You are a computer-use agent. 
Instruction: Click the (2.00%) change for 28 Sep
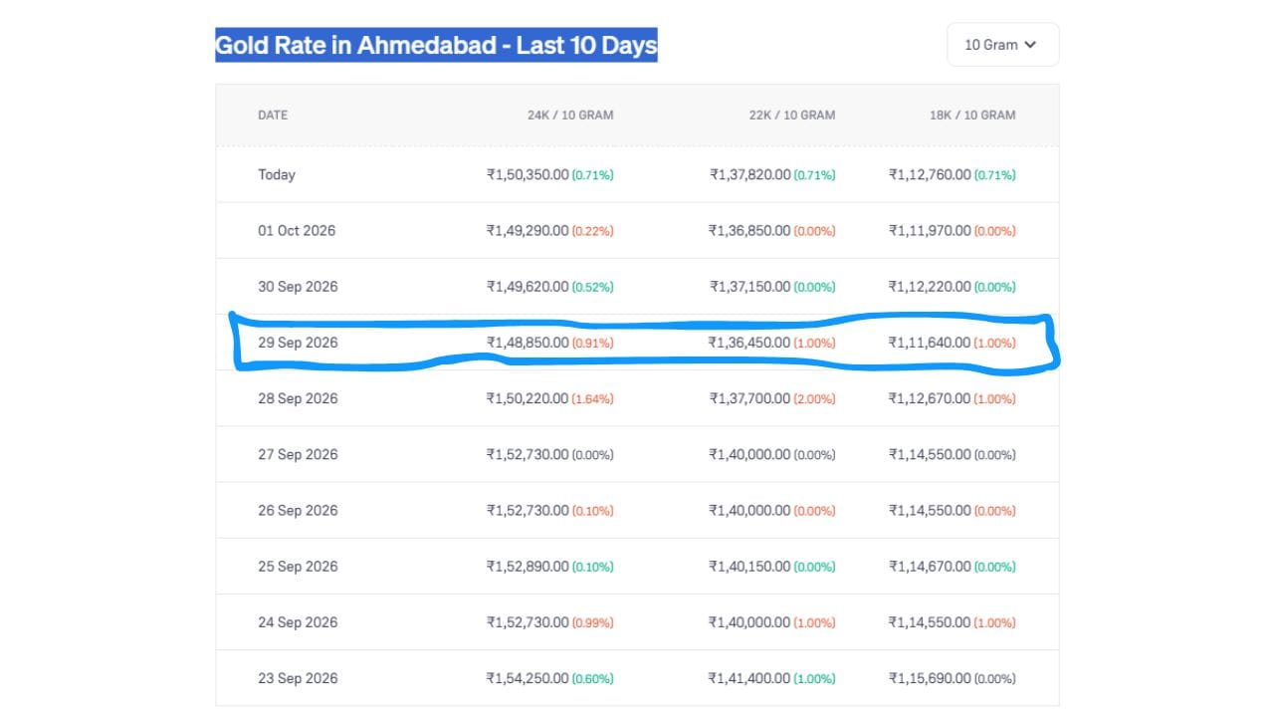pos(815,399)
